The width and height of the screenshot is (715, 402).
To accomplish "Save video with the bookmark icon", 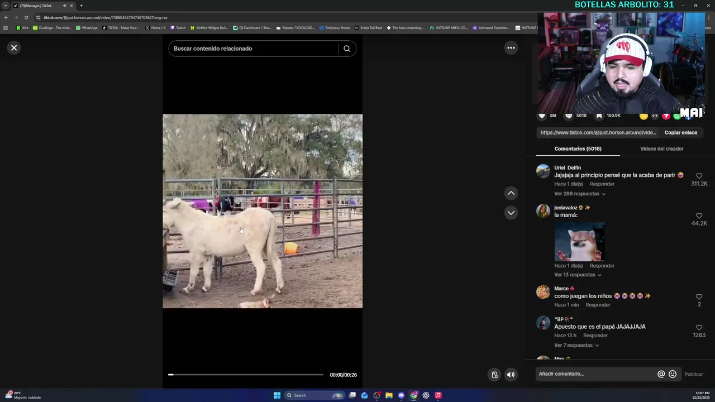I will tap(599, 116).
